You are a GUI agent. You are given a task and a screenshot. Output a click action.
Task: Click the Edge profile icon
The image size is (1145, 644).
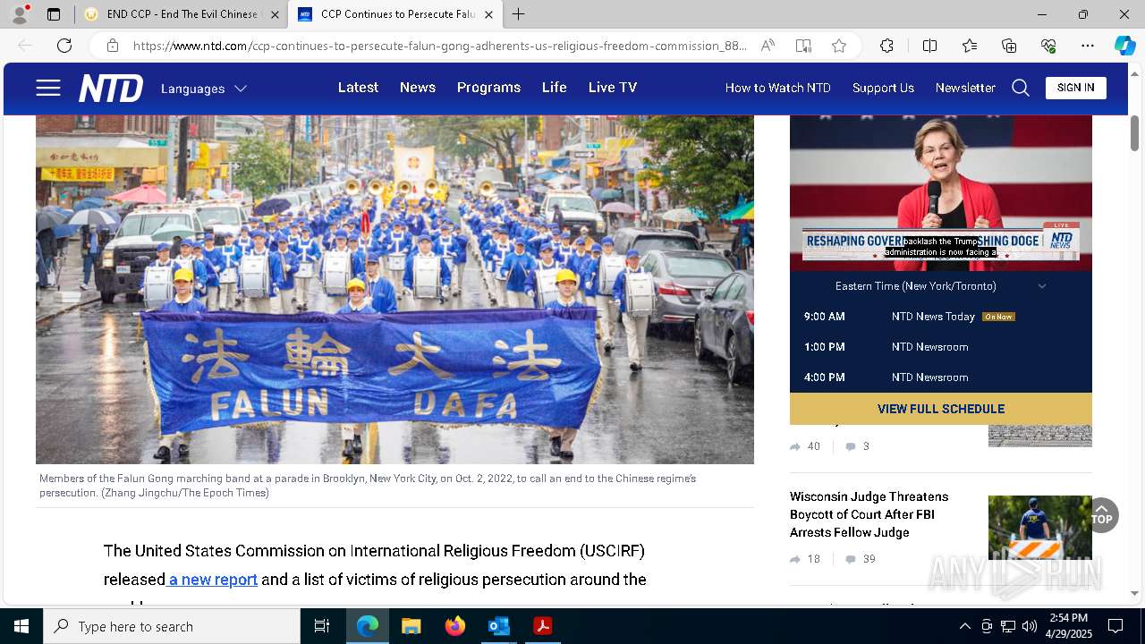20,14
